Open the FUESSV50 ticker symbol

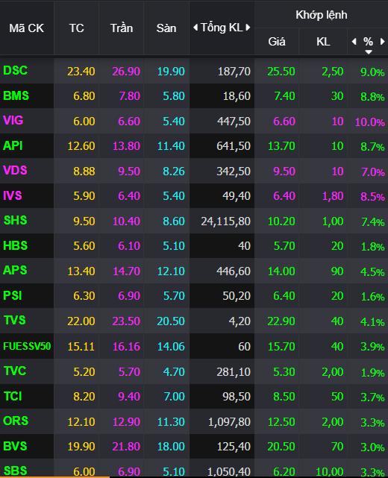pyautogui.click(x=27, y=346)
